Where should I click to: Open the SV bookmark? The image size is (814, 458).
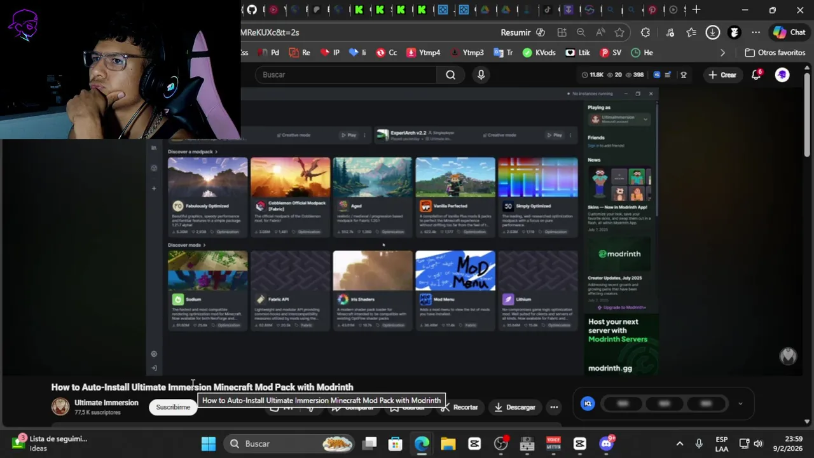611,53
